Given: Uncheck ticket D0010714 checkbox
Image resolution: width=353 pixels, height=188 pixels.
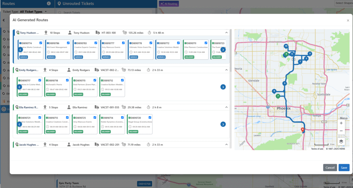Looking at the screenshot, I should 122,118.
